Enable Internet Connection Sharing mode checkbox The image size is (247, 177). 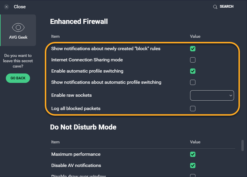(x=193, y=60)
